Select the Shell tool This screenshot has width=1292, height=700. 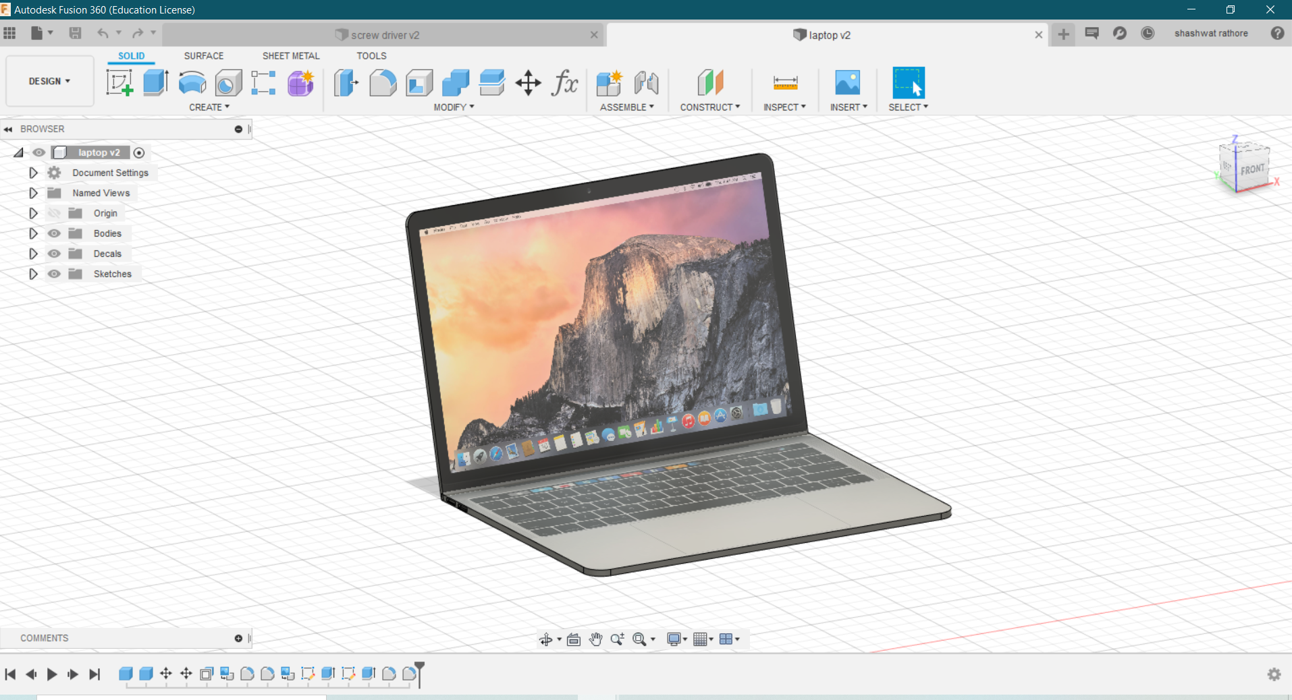coord(419,83)
